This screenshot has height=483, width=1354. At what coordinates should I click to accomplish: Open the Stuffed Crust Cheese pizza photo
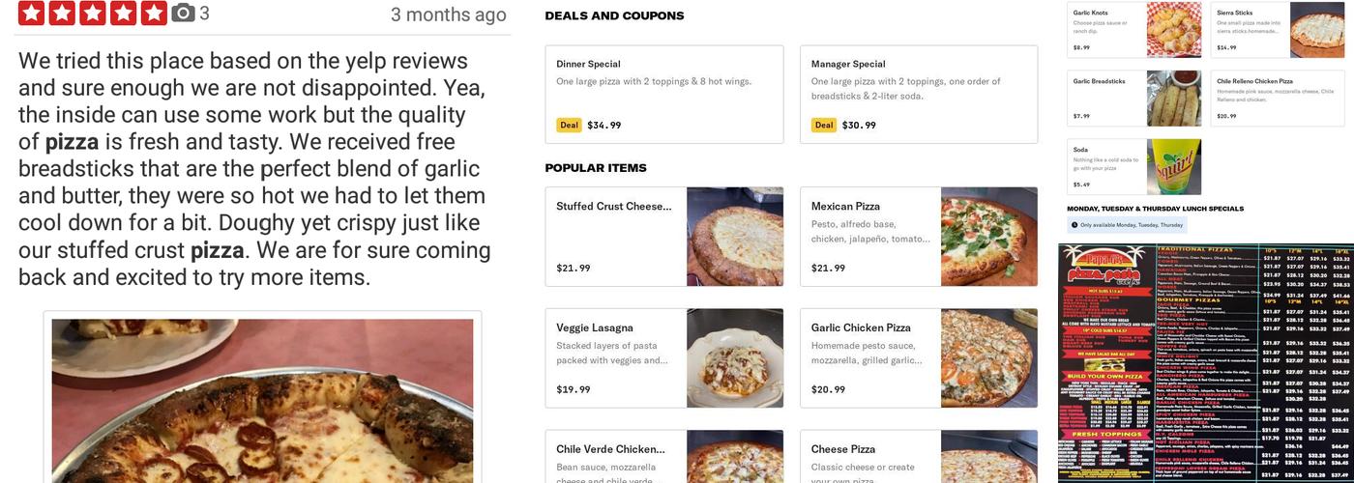735,237
